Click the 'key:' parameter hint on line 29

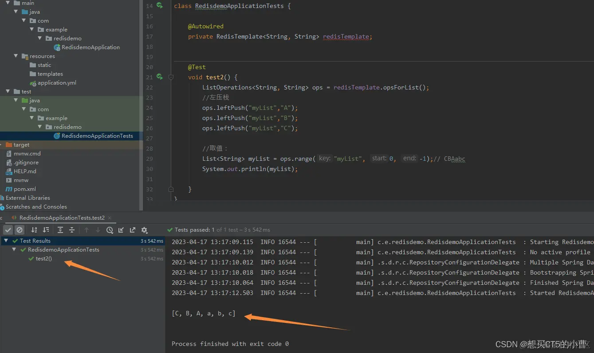[x=325, y=159]
